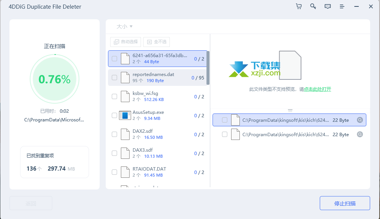Click the 停止扫描 stop scan button
The height and width of the screenshot is (219, 380).
click(345, 203)
